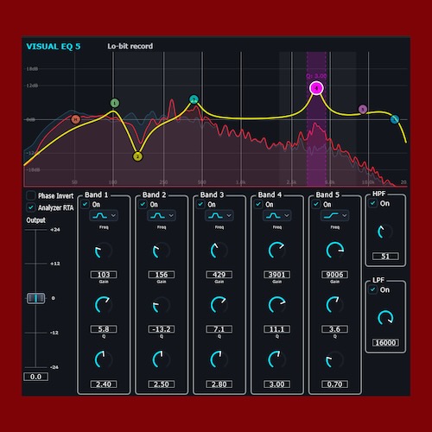The width and height of the screenshot is (432, 432).
Task: Open the Band 2 filter shape dropdown
Action: pyautogui.click(x=162, y=215)
